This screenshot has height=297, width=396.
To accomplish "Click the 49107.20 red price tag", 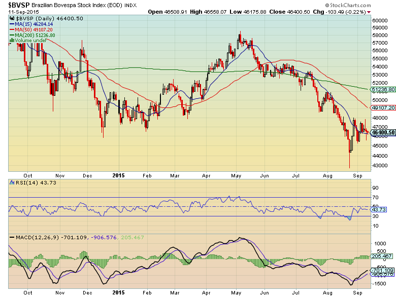I will [382, 107].
